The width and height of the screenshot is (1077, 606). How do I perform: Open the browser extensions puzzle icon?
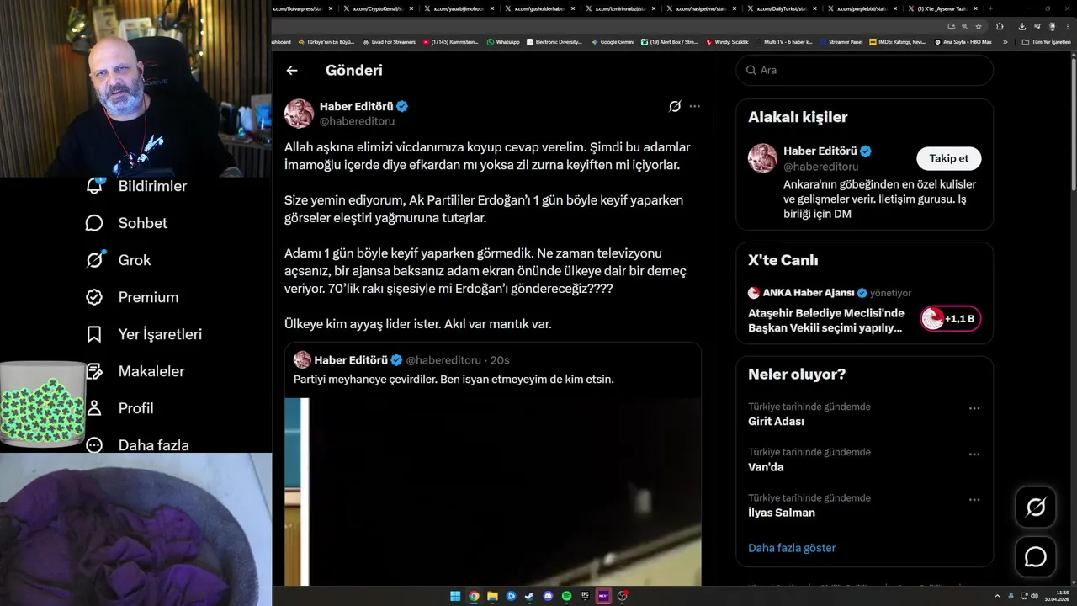point(1000,27)
